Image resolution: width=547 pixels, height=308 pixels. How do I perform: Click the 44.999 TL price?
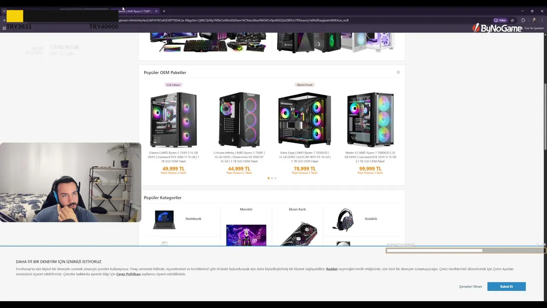pos(239,169)
